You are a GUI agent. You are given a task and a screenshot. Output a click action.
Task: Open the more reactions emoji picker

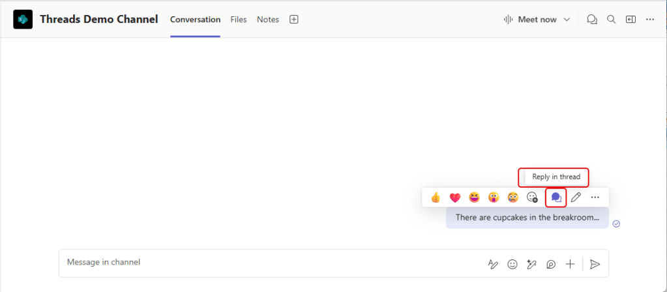(x=532, y=197)
